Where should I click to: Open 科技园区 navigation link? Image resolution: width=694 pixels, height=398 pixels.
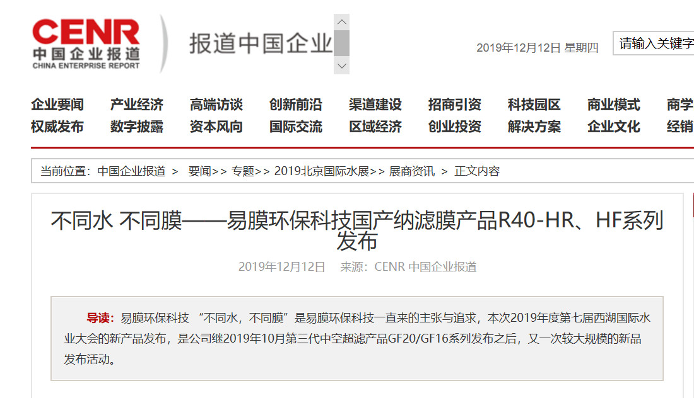534,105
